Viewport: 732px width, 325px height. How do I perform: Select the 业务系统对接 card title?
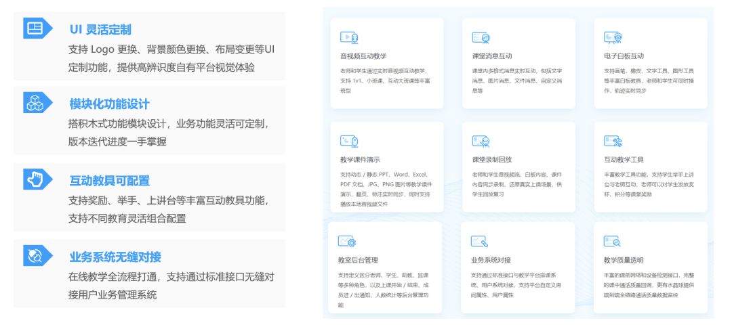click(491, 260)
